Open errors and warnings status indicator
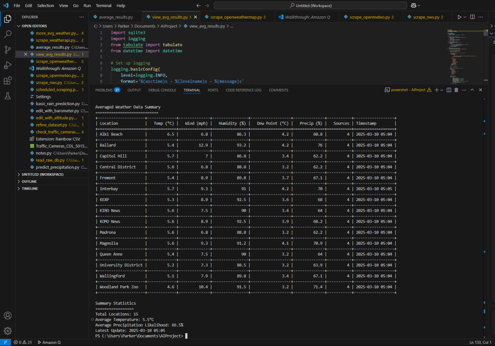Screen dimensions: 495x346 23,342
